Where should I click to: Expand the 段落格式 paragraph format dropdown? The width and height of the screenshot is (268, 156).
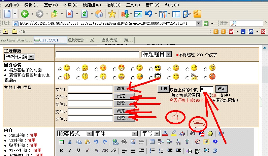89,133
